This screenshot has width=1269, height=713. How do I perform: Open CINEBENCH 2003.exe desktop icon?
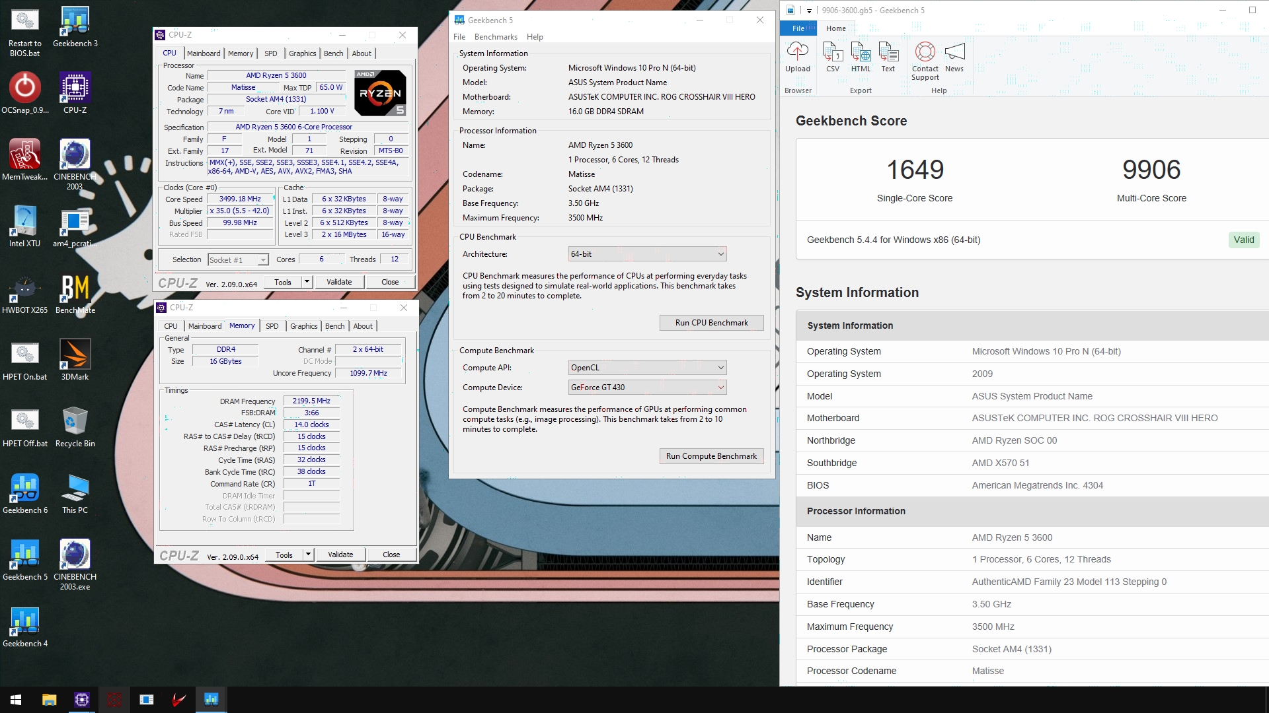click(x=75, y=564)
